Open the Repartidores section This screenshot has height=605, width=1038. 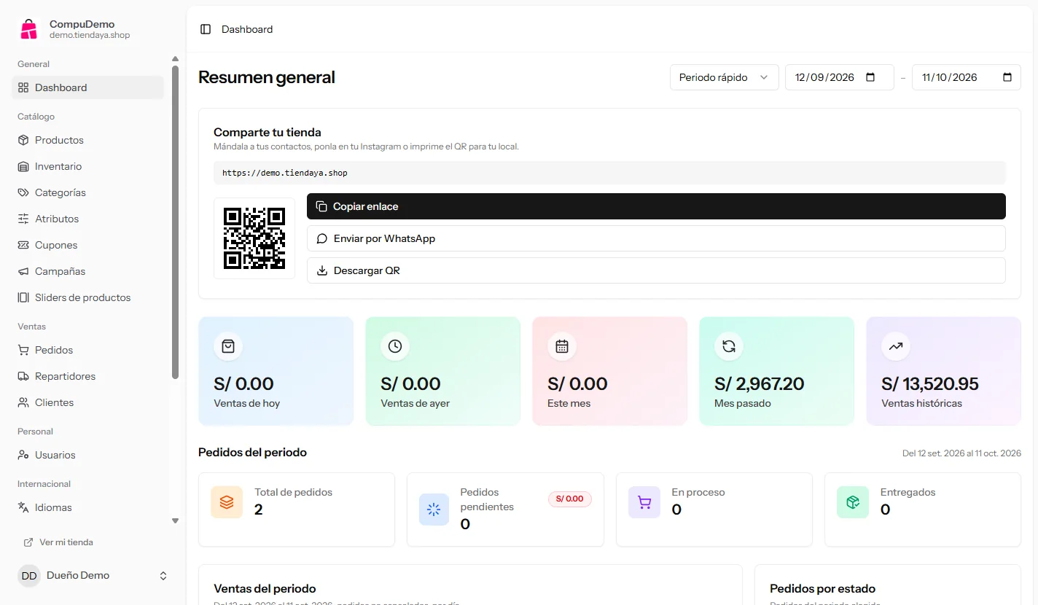[88, 376]
